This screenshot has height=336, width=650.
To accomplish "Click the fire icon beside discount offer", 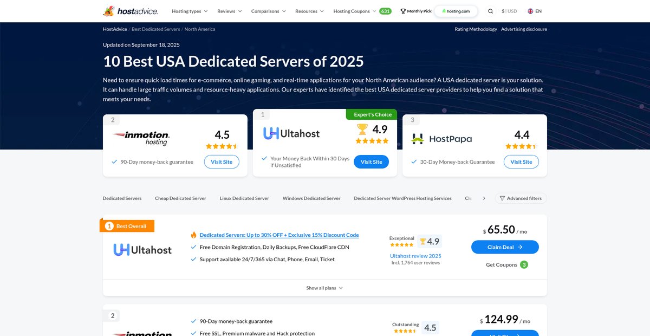I will [x=193, y=235].
